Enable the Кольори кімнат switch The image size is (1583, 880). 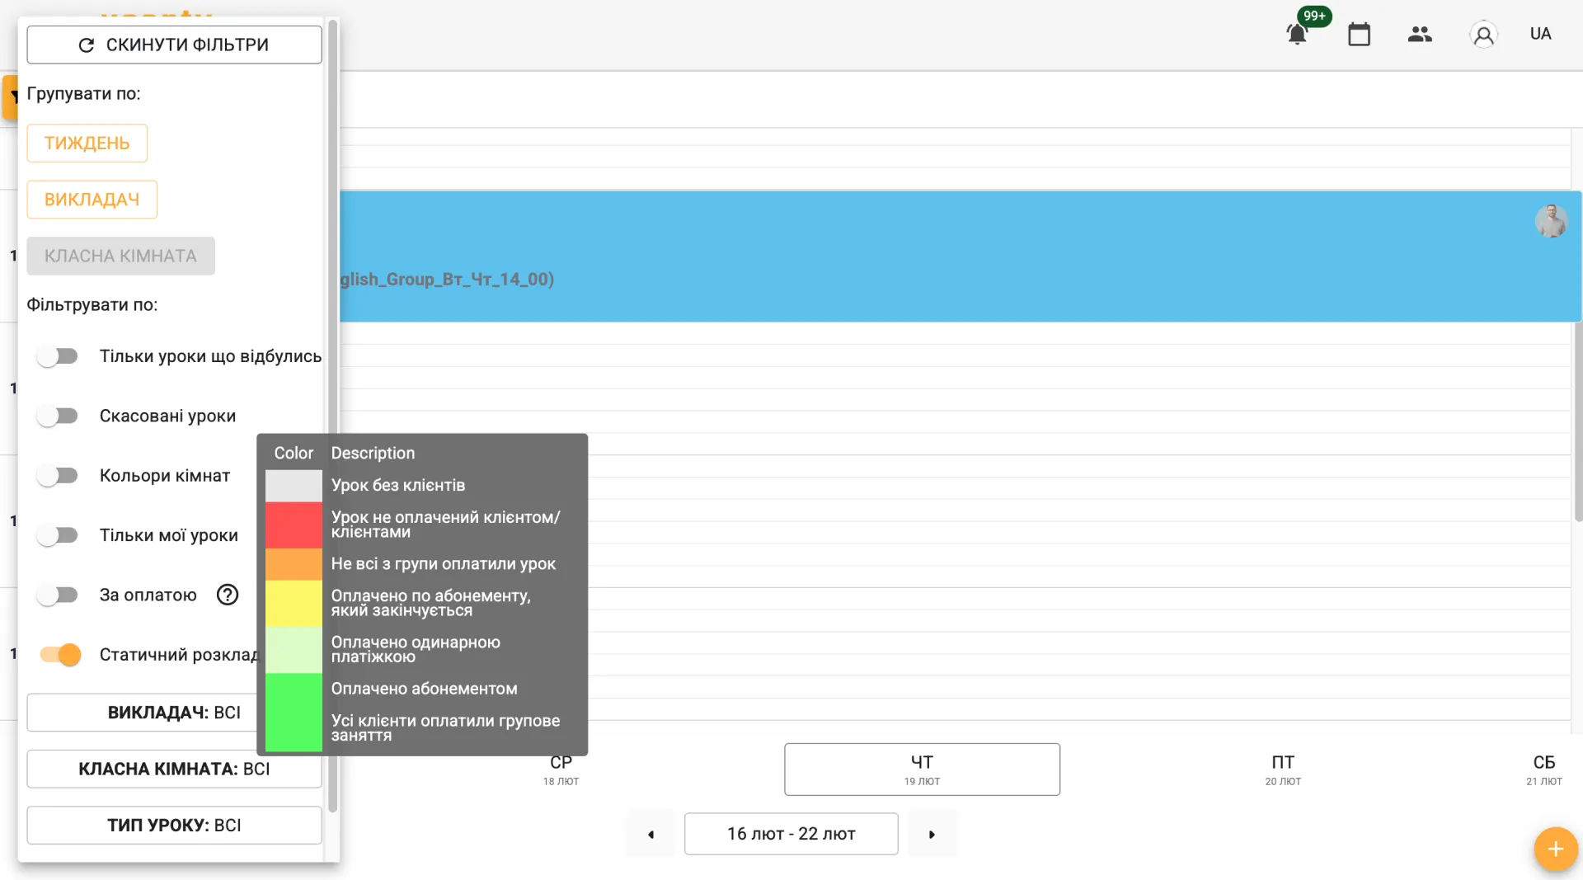tap(57, 476)
